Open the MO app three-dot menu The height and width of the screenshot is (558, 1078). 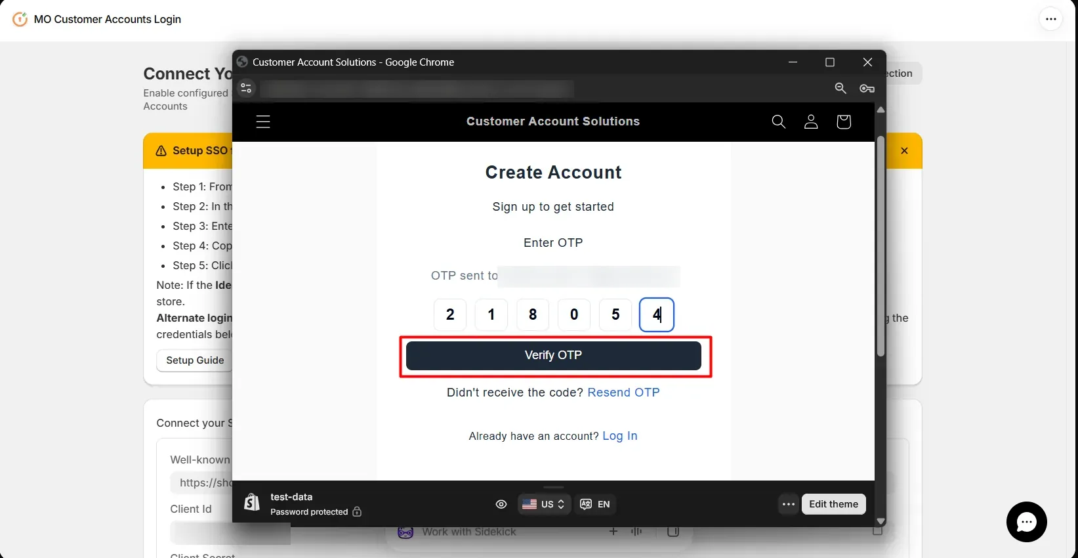point(1051,19)
